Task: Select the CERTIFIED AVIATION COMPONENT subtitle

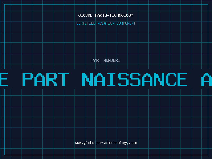Action: pos(106,23)
